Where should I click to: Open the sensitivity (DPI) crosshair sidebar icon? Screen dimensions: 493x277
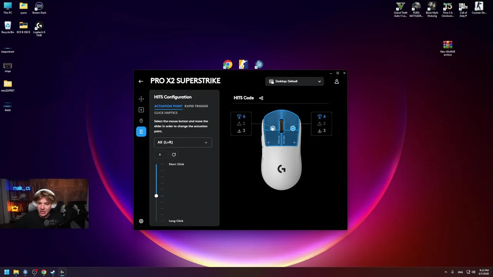pos(141,99)
